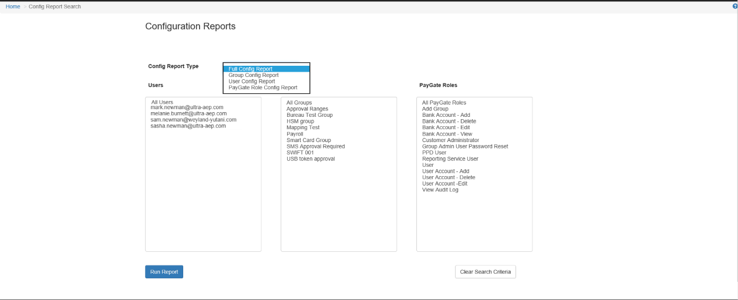
Task: Choose USB token approval group
Action: pyautogui.click(x=311, y=159)
